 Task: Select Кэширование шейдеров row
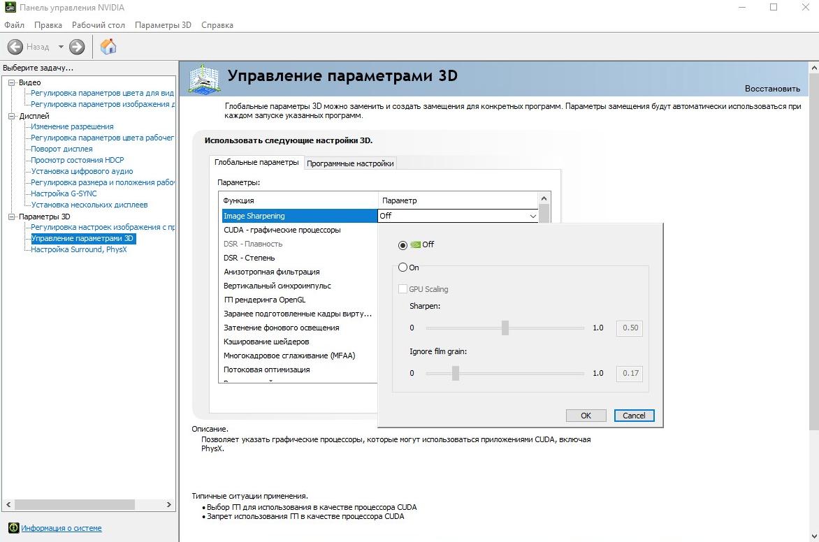[x=300, y=342]
